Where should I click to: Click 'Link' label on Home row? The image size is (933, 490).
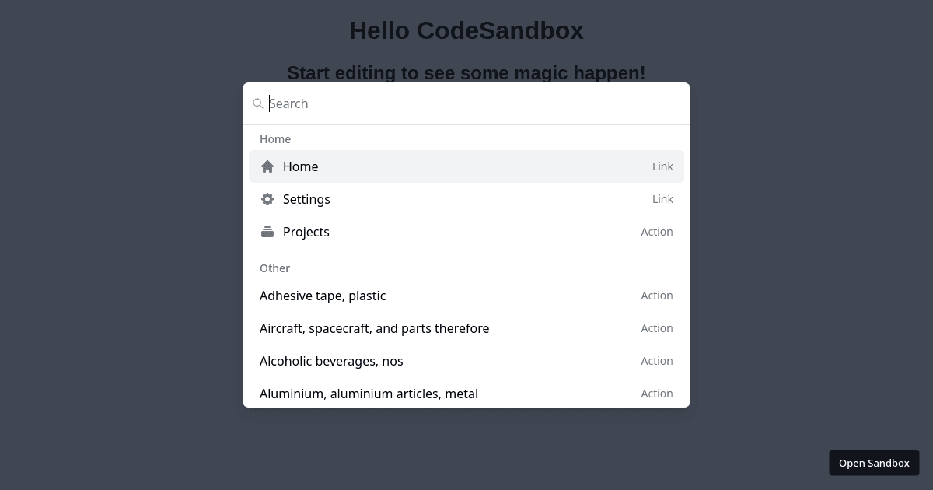click(662, 166)
